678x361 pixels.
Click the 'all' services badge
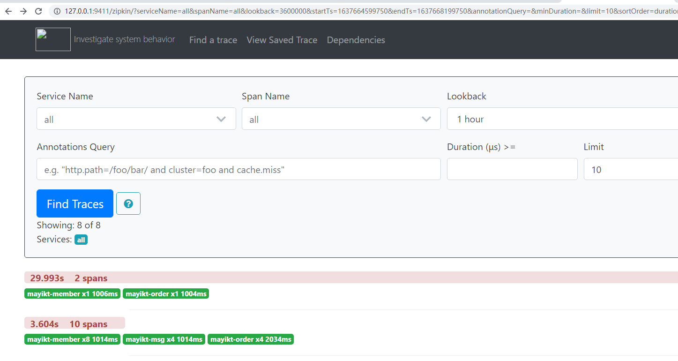tap(81, 240)
